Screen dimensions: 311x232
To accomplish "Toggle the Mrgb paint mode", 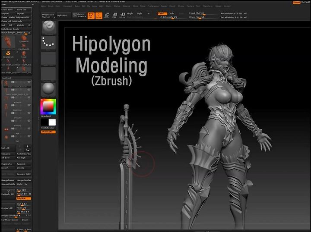I will (x=130, y=13).
